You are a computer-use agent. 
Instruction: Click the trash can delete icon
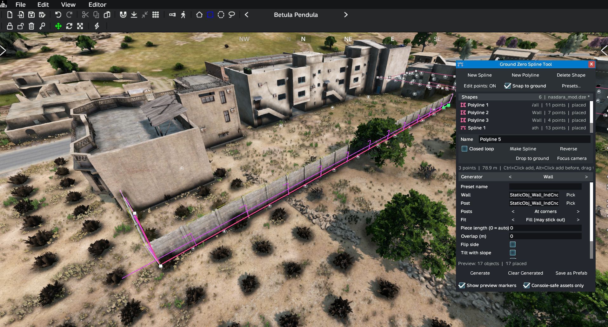(31, 26)
